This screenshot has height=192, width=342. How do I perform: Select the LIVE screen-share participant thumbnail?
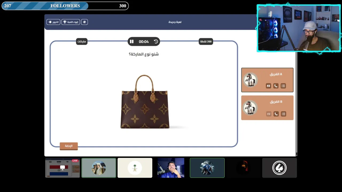(x=63, y=168)
